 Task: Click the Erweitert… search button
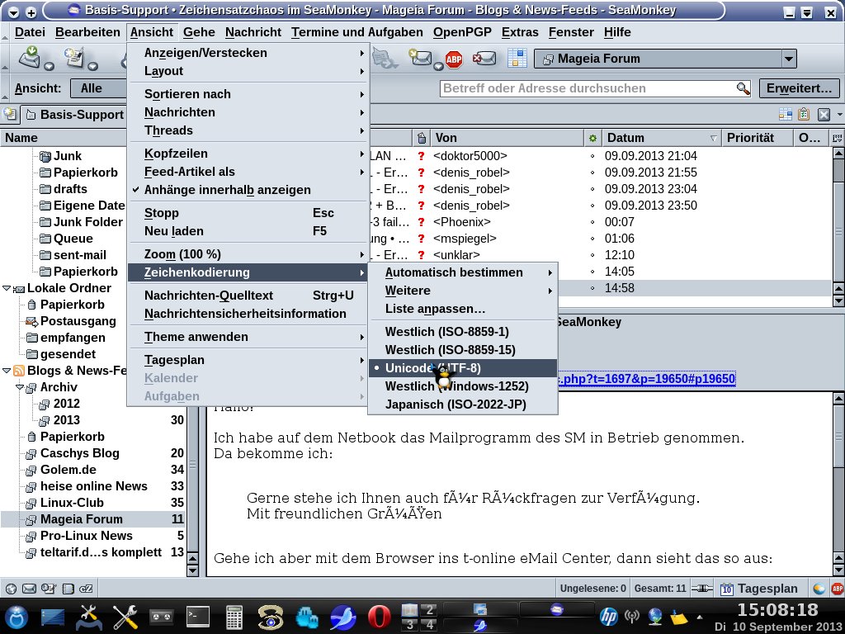click(799, 88)
